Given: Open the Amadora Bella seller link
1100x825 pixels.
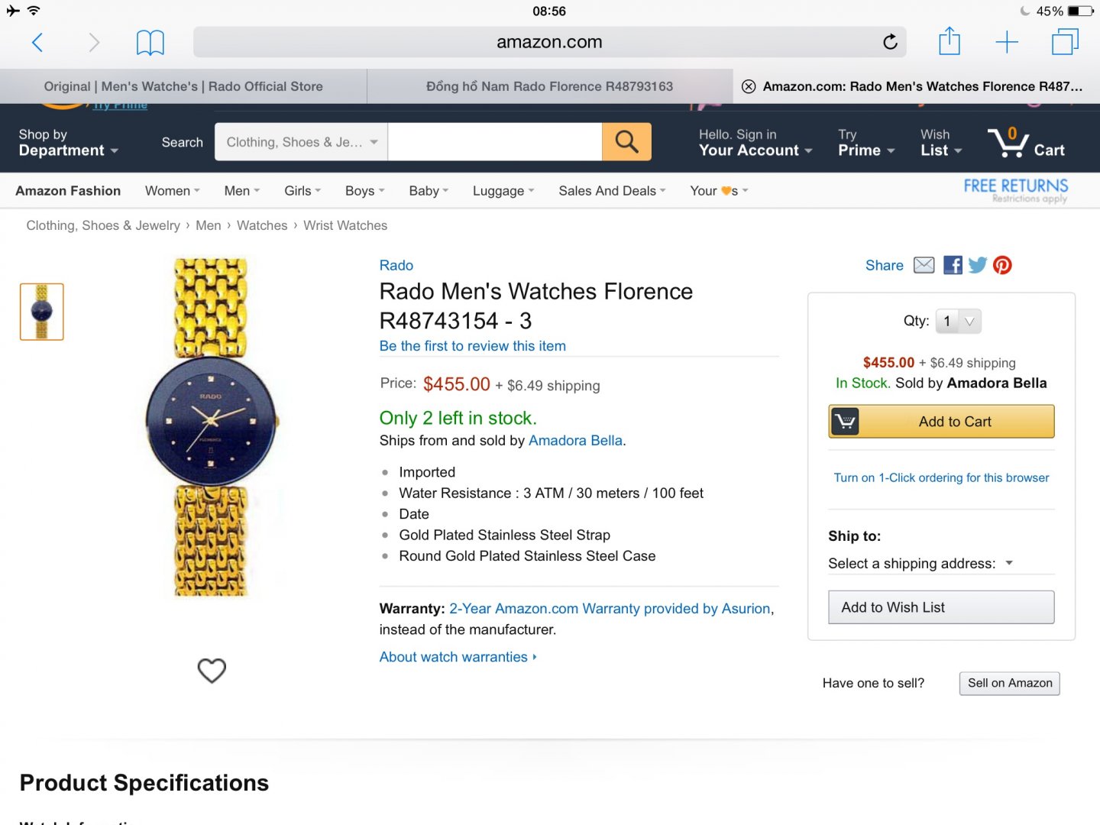Looking at the screenshot, I should coord(575,441).
